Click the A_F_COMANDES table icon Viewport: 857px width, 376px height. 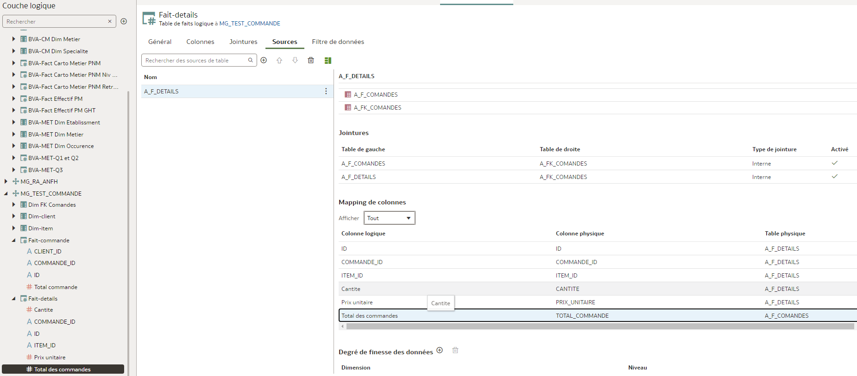pyautogui.click(x=348, y=94)
